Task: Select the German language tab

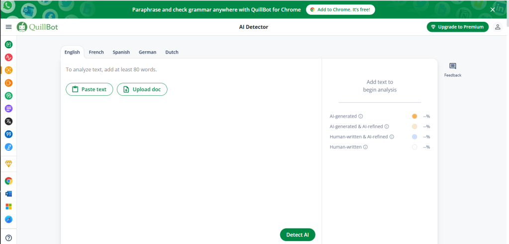Action: (x=147, y=52)
